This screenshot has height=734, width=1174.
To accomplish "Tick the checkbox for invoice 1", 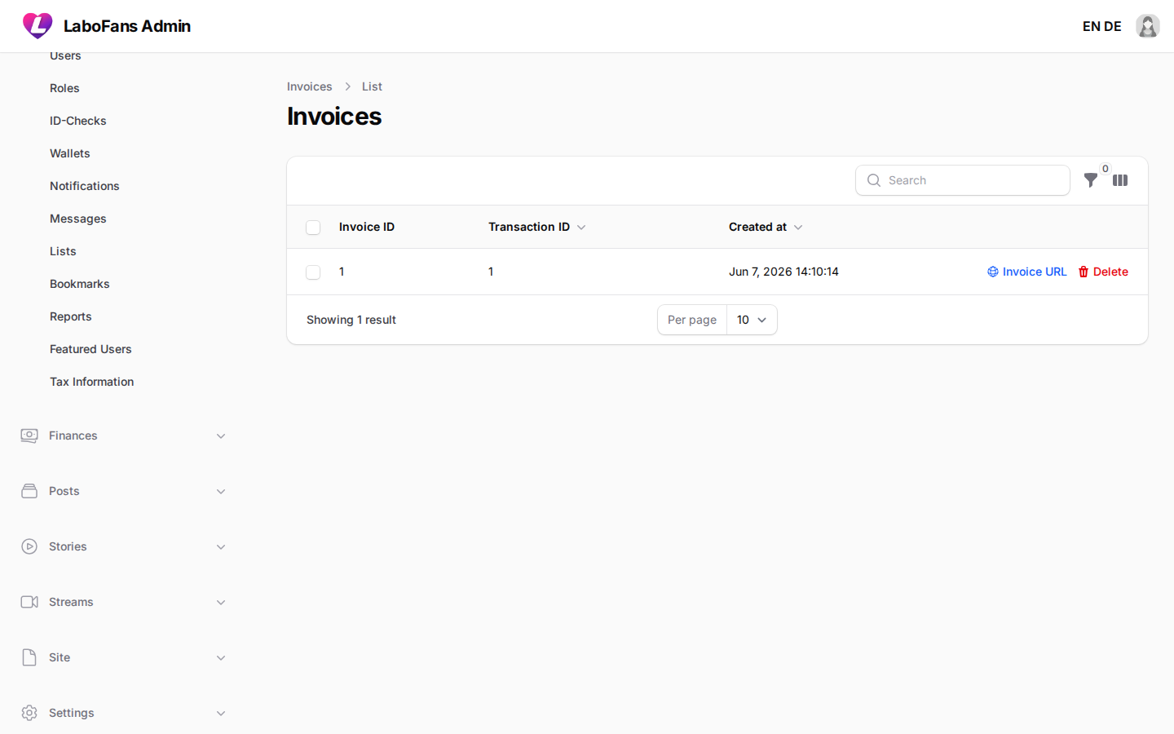I will (313, 272).
